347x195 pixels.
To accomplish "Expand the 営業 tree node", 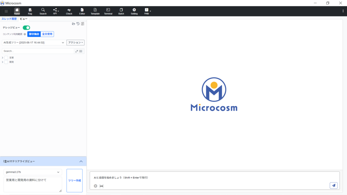I will [x=2, y=58].
